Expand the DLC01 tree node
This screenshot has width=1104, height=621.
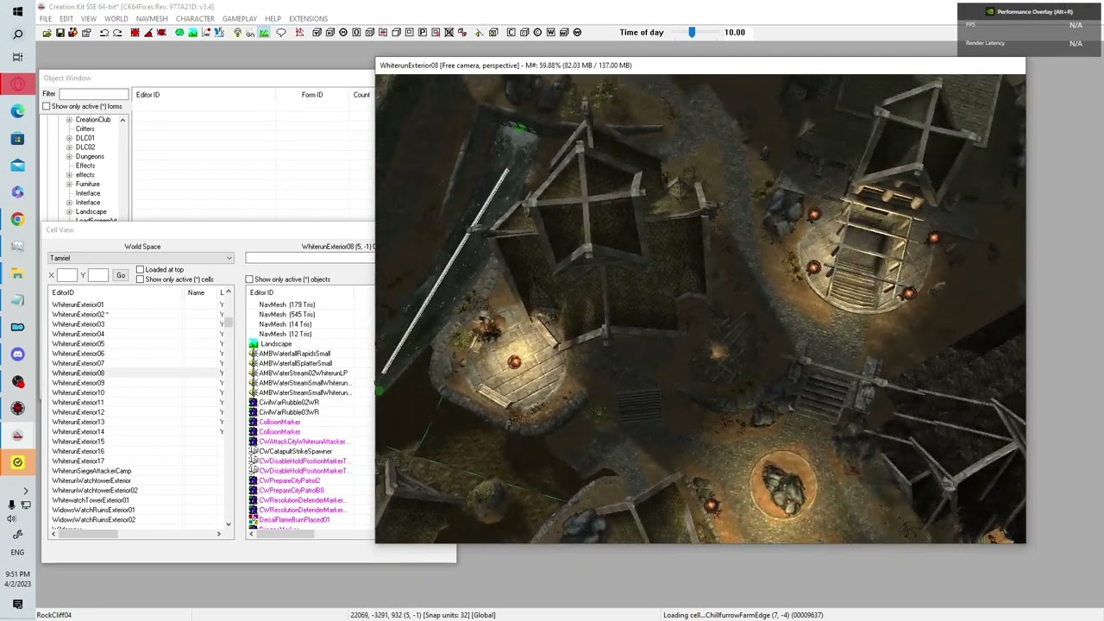tap(69, 138)
